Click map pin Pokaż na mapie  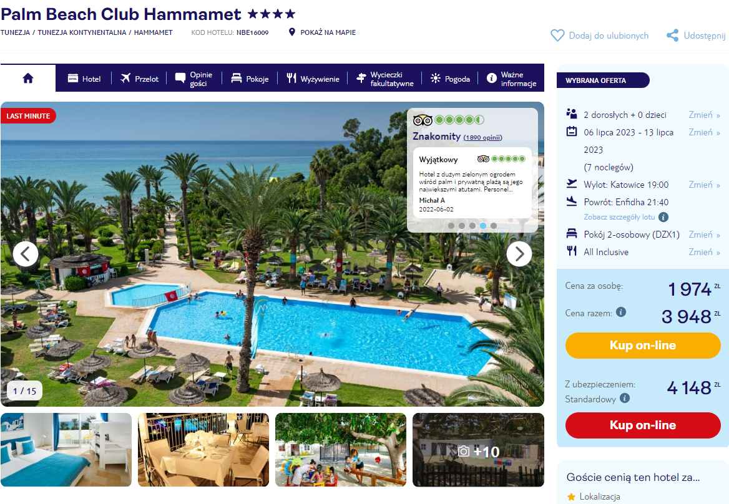tap(292, 32)
